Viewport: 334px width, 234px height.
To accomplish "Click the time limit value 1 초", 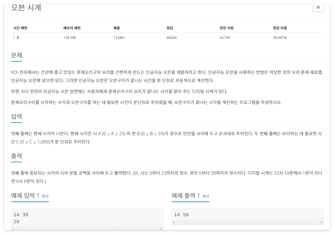I will pyautogui.click(x=16, y=38).
